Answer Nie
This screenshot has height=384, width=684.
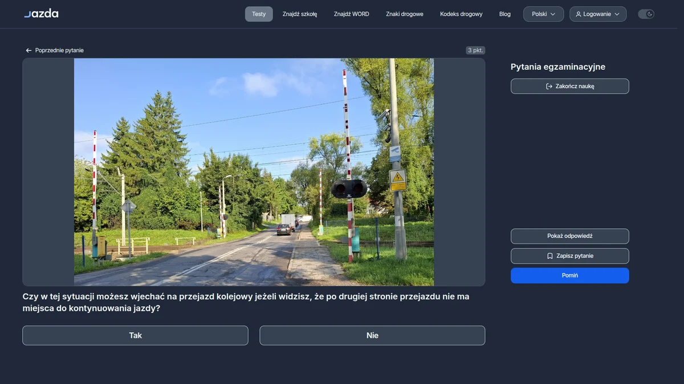372,336
